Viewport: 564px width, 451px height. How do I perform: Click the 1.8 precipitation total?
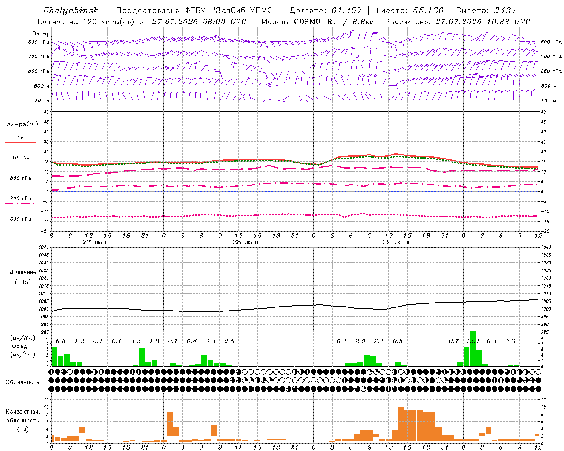click(154, 341)
